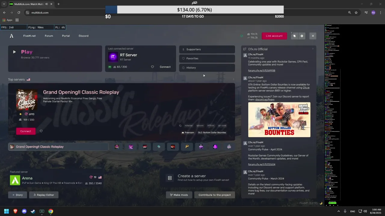The width and height of the screenshot is (385, 216).
Task: Favorite the RT Server heart icon
Action: (152, 67)
